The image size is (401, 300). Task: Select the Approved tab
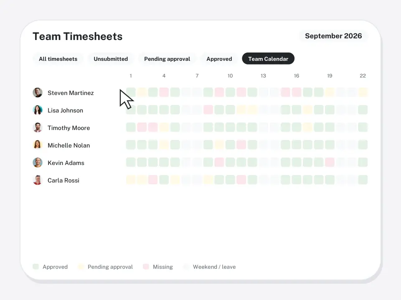[x=219, y=59]
